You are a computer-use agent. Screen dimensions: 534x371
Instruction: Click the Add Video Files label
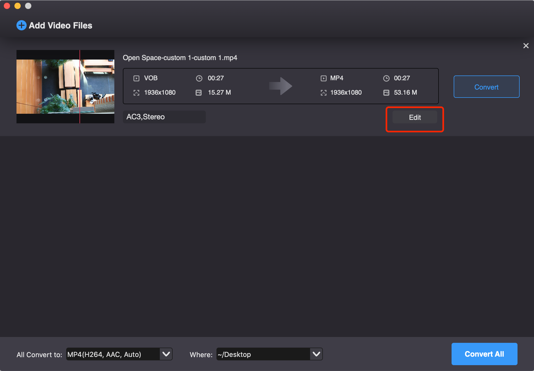(60, 26)
